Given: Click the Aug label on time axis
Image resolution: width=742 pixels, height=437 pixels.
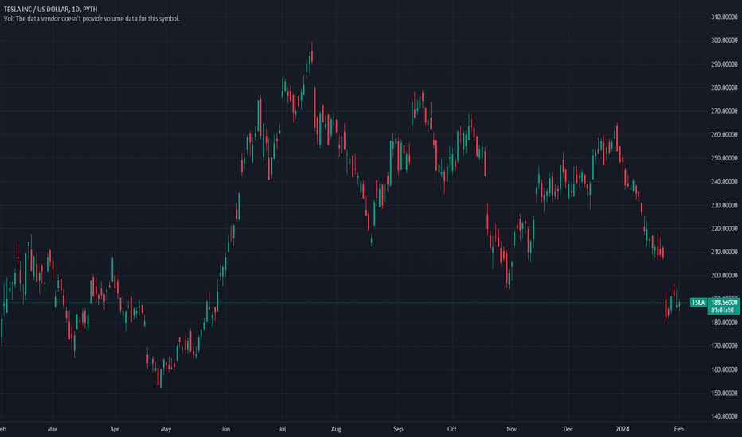Looking at the screenshot, I should (x=336, y=429).
